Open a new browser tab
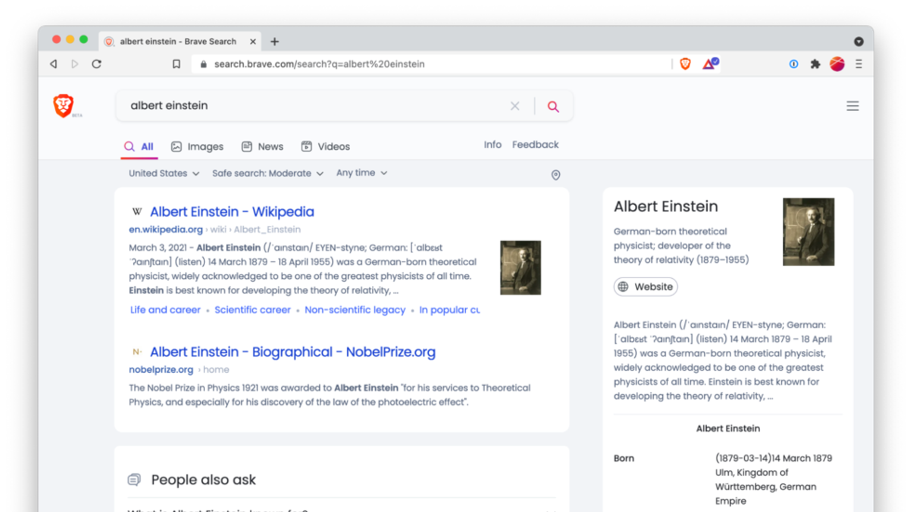The image size is (911, 512). [x=274, y=42]
